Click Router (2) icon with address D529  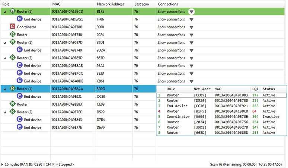(12, 112)
